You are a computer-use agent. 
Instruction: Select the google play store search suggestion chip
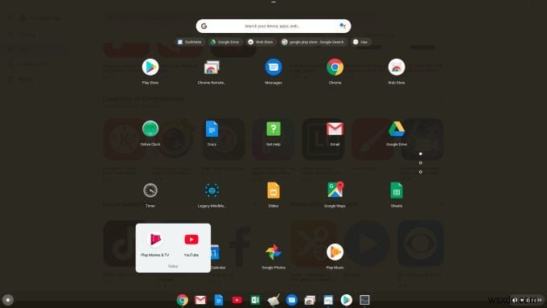[313, 42]
